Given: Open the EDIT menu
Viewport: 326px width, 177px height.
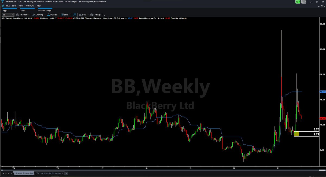Looking at the screenshot, I should click(14, 5).
